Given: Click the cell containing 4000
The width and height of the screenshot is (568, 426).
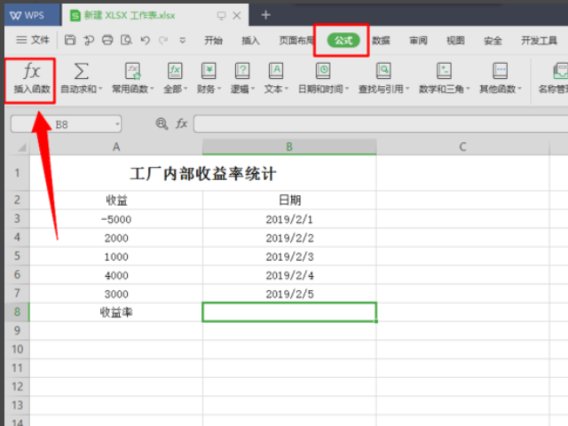Looking at the screenshot, I should (116, 275).
